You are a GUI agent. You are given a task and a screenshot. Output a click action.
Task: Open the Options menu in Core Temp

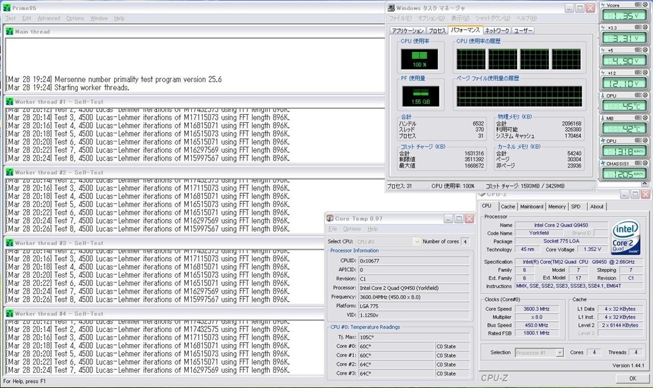(352, 229)
